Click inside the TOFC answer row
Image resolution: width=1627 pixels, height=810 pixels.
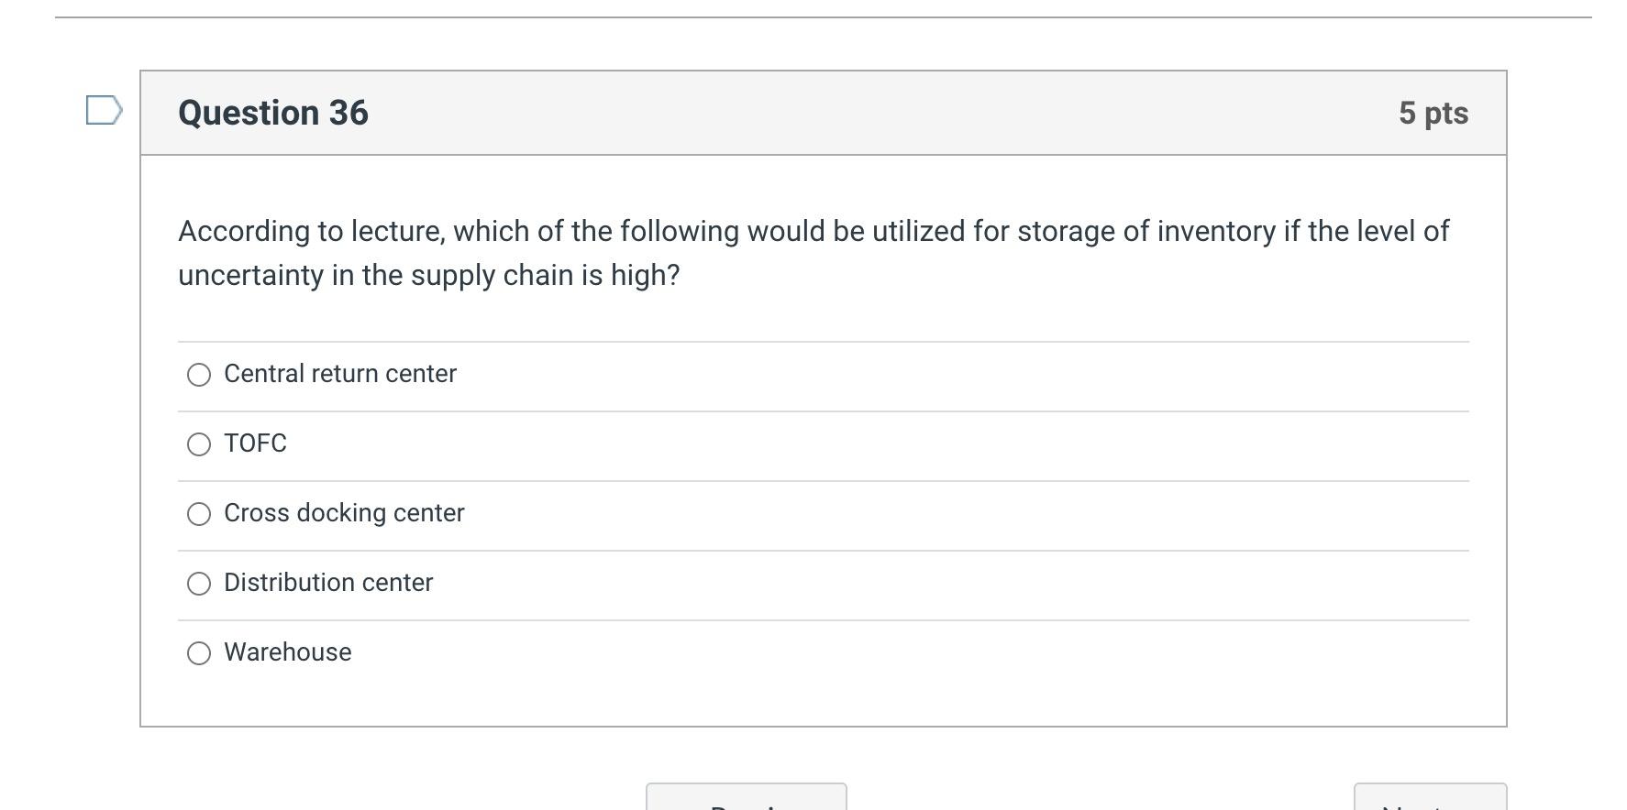[734, 444]
